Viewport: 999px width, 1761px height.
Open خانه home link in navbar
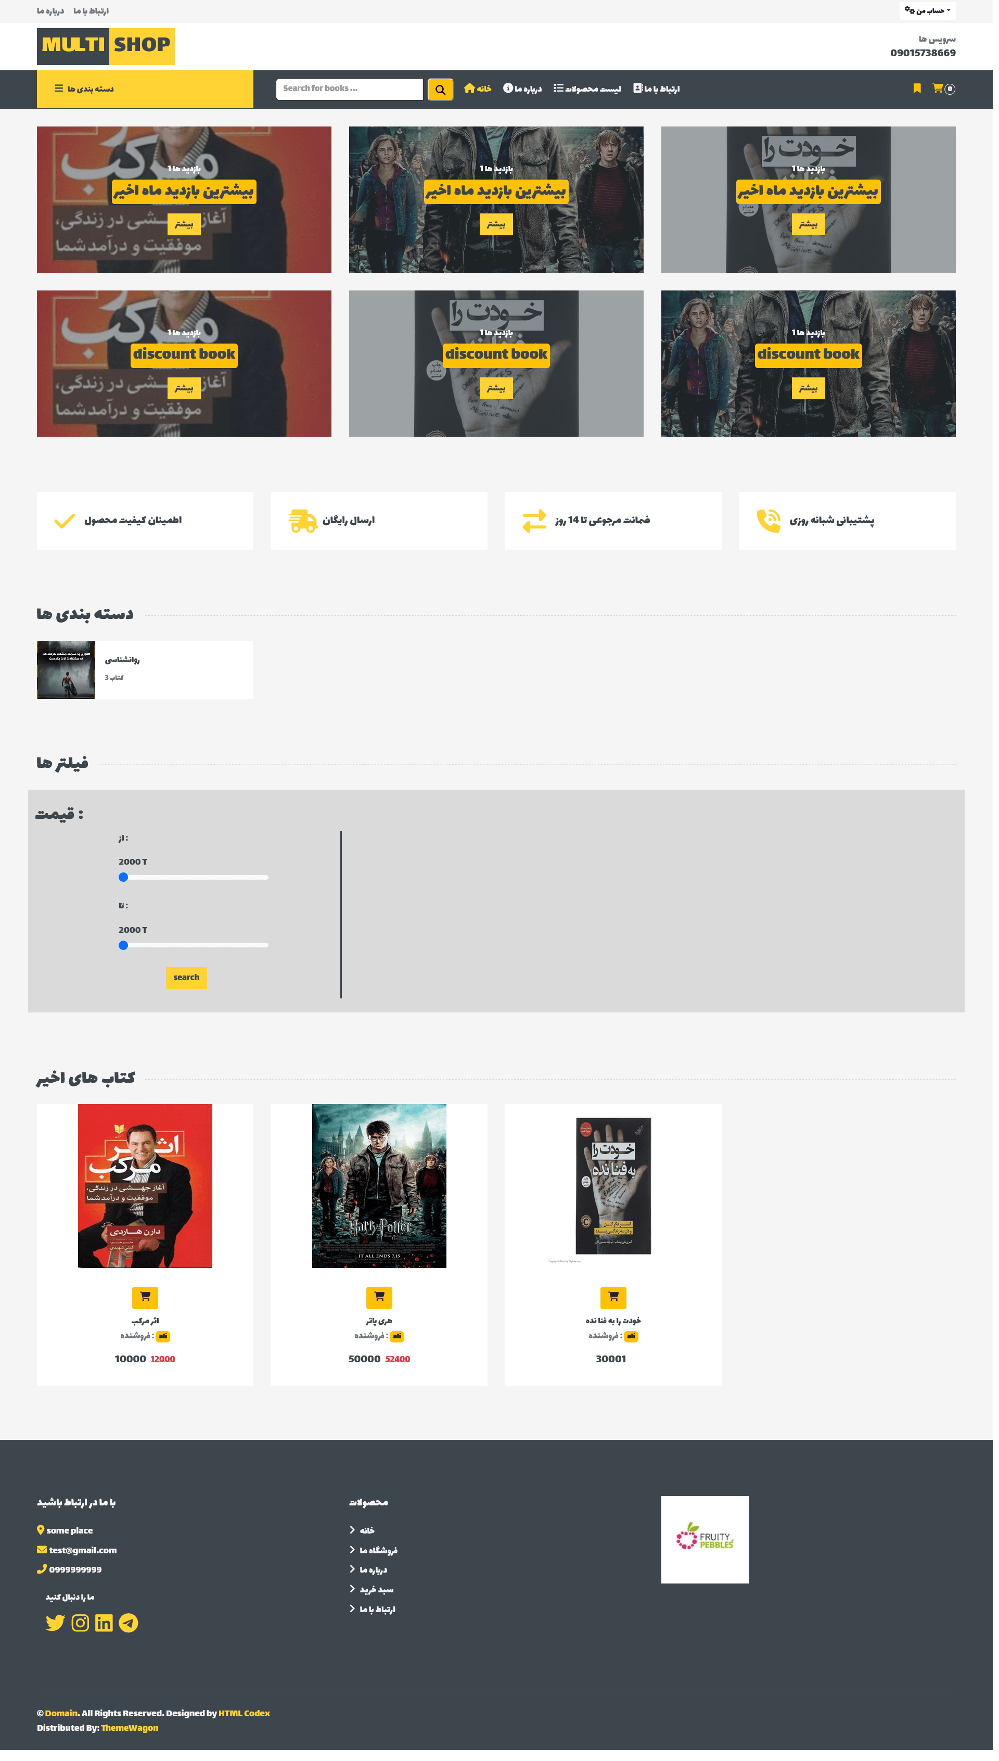pos(480,89)
